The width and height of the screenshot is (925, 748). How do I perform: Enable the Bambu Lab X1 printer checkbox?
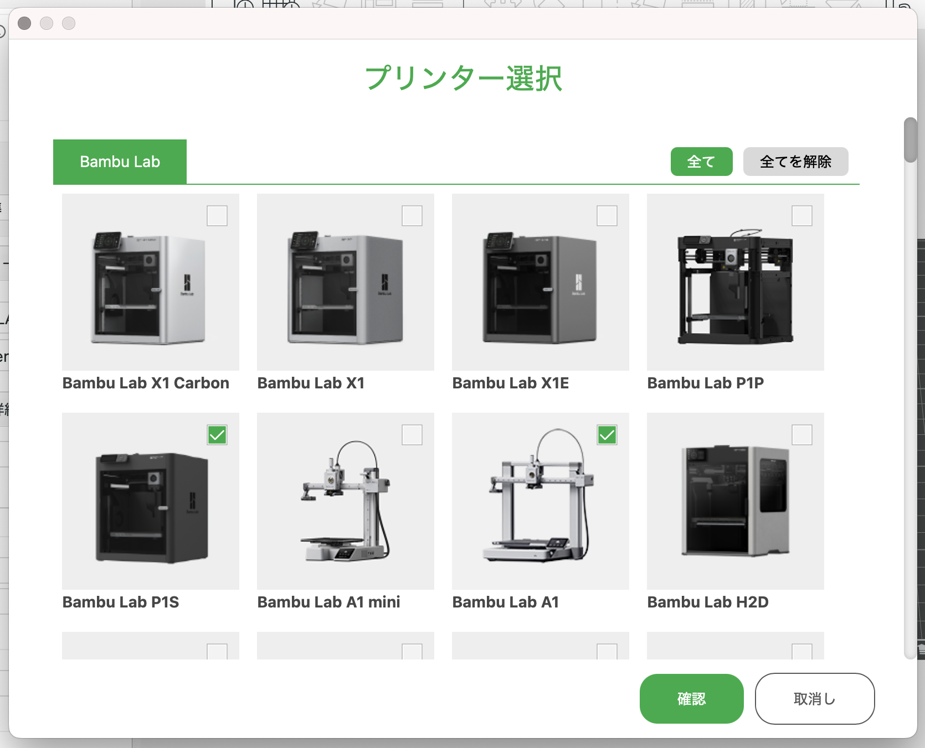pos(412,216)
